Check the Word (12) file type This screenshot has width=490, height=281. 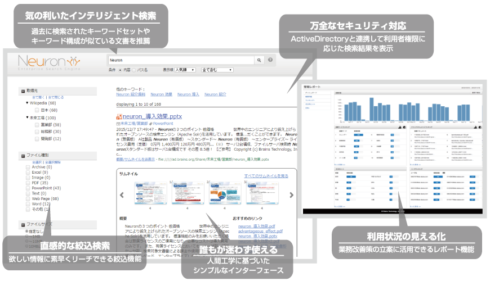28,204
